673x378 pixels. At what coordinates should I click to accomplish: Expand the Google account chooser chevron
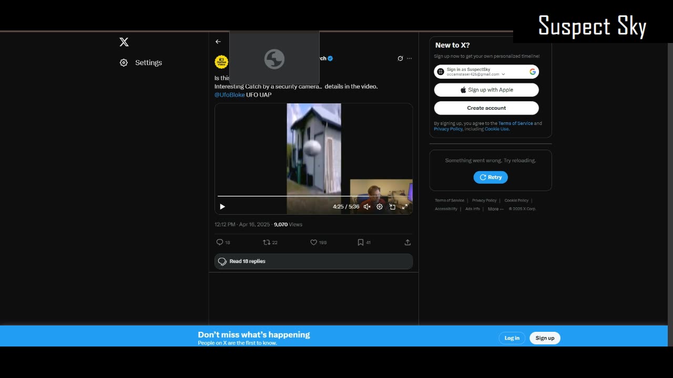coord(503,75)
